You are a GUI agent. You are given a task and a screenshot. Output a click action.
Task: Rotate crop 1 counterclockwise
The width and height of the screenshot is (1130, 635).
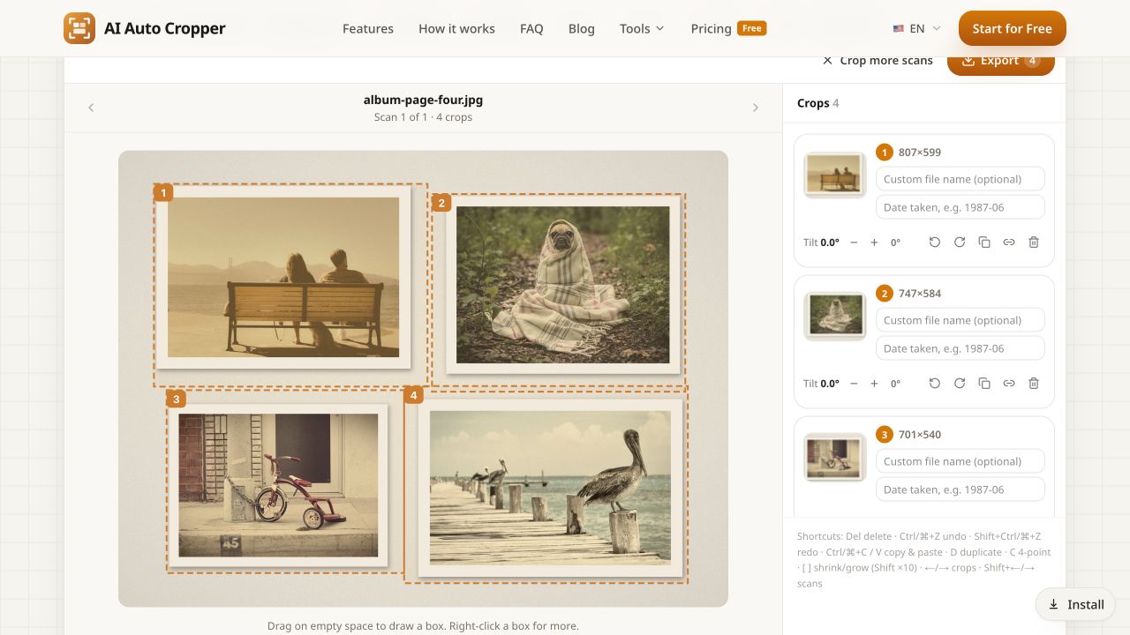click(x=935, y=243)
